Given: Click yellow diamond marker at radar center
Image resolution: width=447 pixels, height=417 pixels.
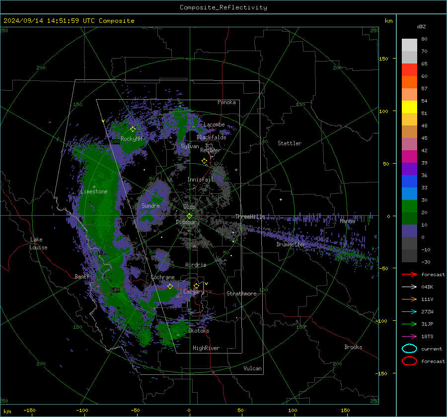Looking at the screenshot, I should (189, 216).
